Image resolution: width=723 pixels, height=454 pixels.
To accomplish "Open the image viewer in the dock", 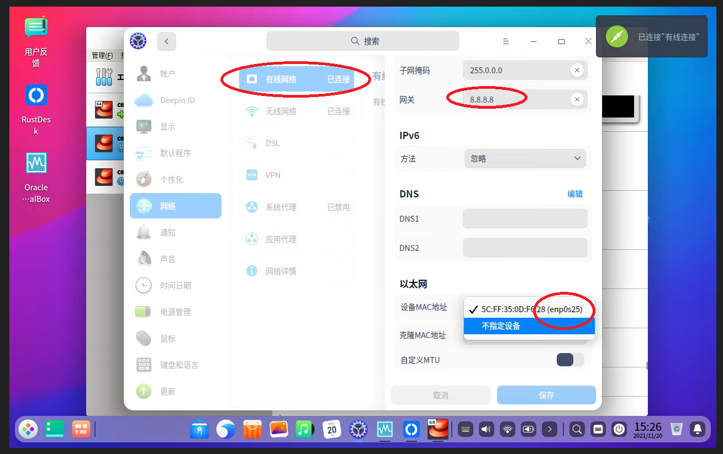I will (x=278, y=429).
